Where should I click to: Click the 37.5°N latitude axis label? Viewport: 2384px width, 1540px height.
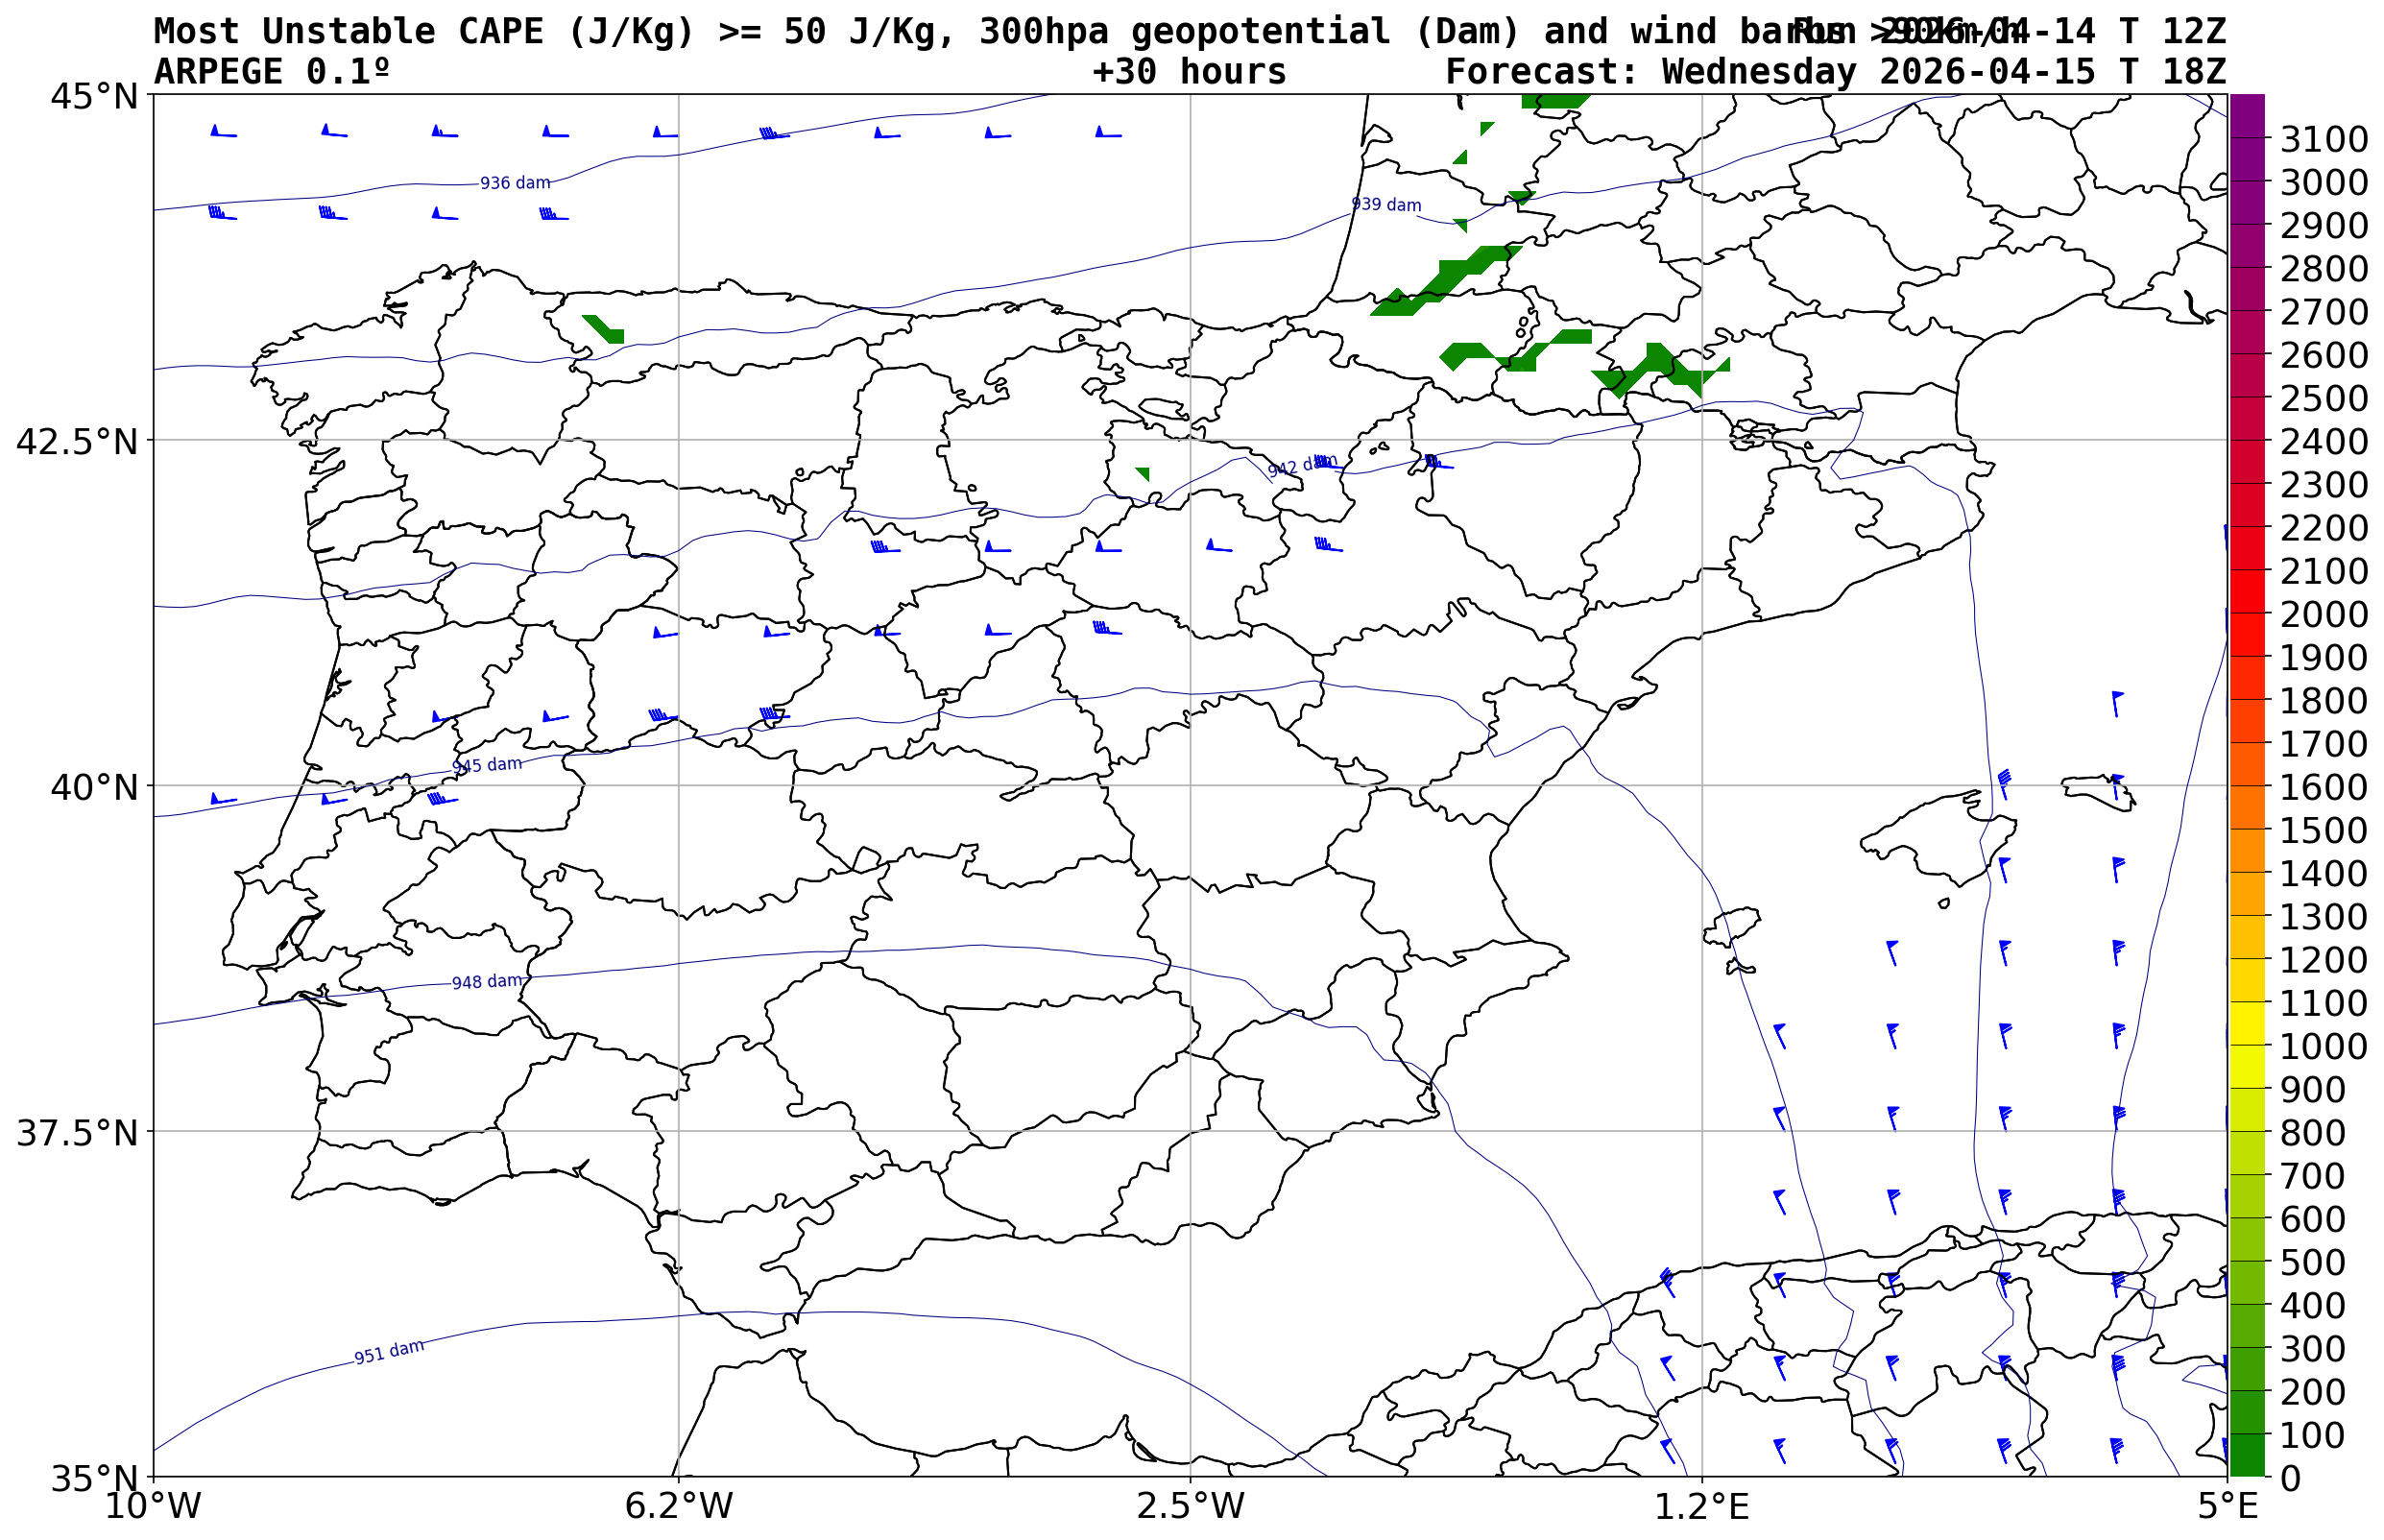[x=77, y=1134]
